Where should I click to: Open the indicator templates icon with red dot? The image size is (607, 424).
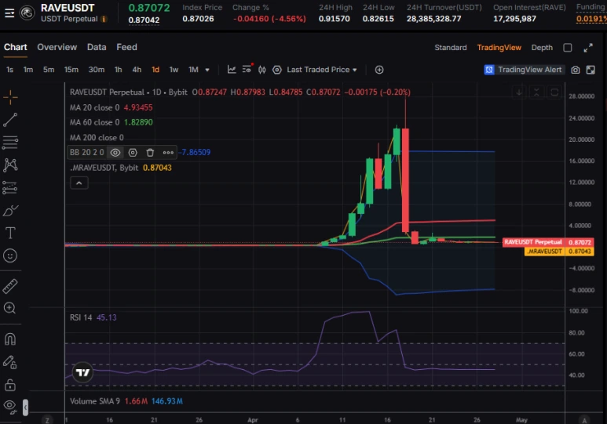(247, 69)
